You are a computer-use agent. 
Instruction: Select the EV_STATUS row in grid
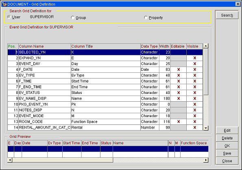coord(105,93)
